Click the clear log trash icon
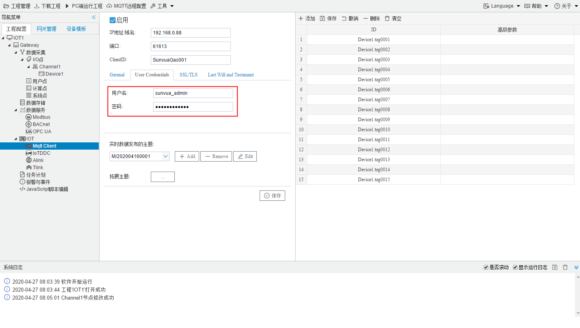Screen dimensions: 580x328 (x=565, y=267)
